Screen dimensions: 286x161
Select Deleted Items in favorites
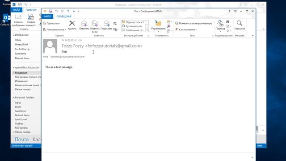[22, 58]
